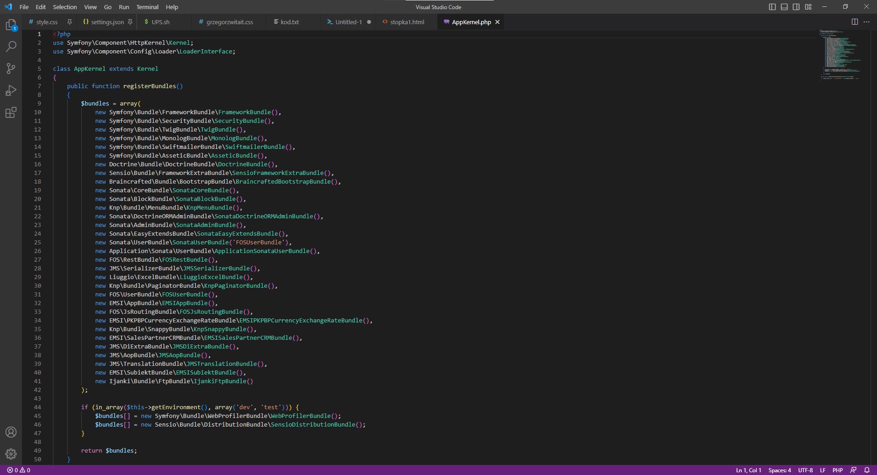The image size is (877, 475).
Task: Open the Extensions view
Action: pyautogui.click(x=11, y=112)
